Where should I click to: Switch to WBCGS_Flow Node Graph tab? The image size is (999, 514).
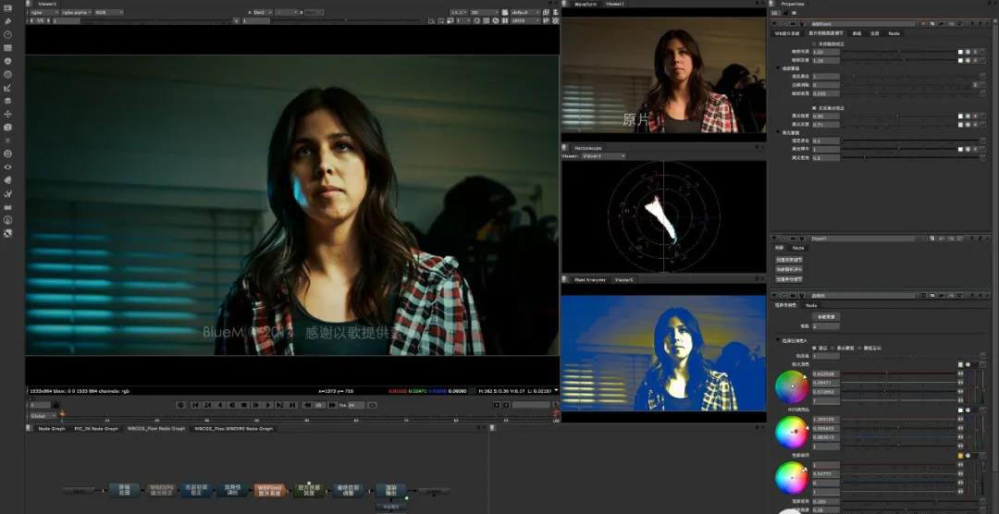(156, 429)
